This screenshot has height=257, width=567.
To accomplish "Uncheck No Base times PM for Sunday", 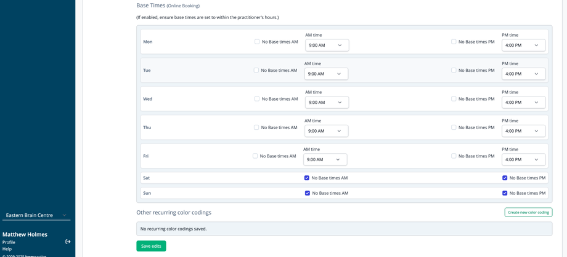I will (505, 193).
